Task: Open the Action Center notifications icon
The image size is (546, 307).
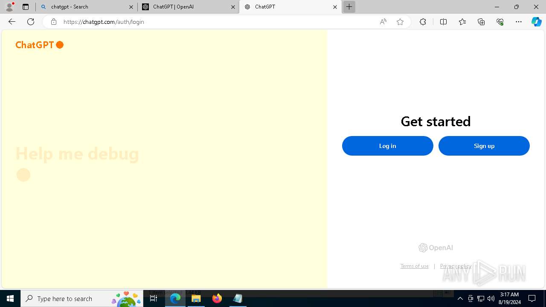Action: tap(532, 298)
